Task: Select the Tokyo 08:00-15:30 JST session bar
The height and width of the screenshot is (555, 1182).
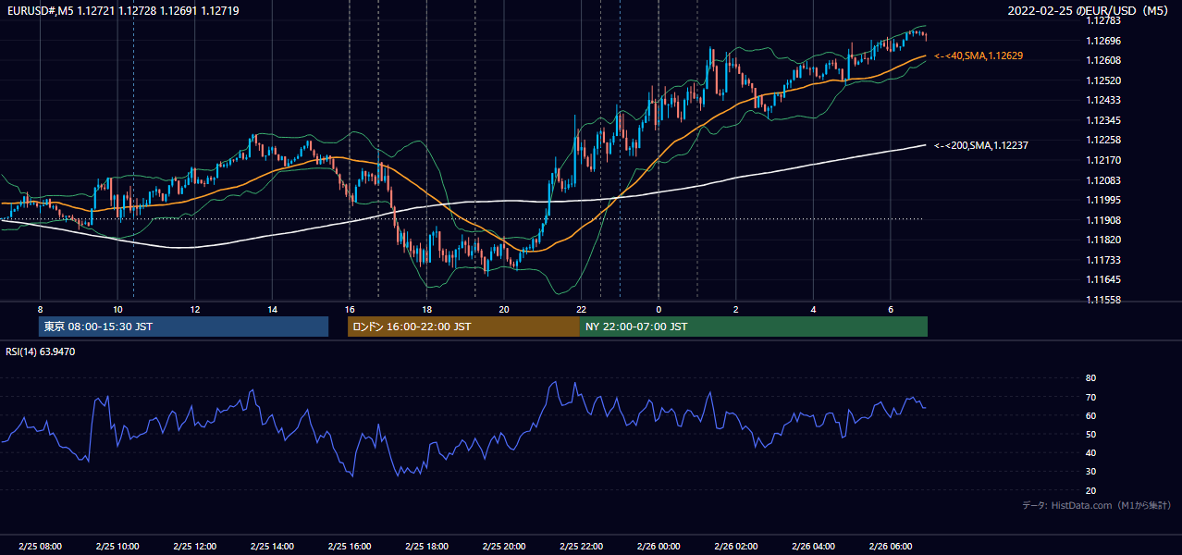Action: point(183,327)
